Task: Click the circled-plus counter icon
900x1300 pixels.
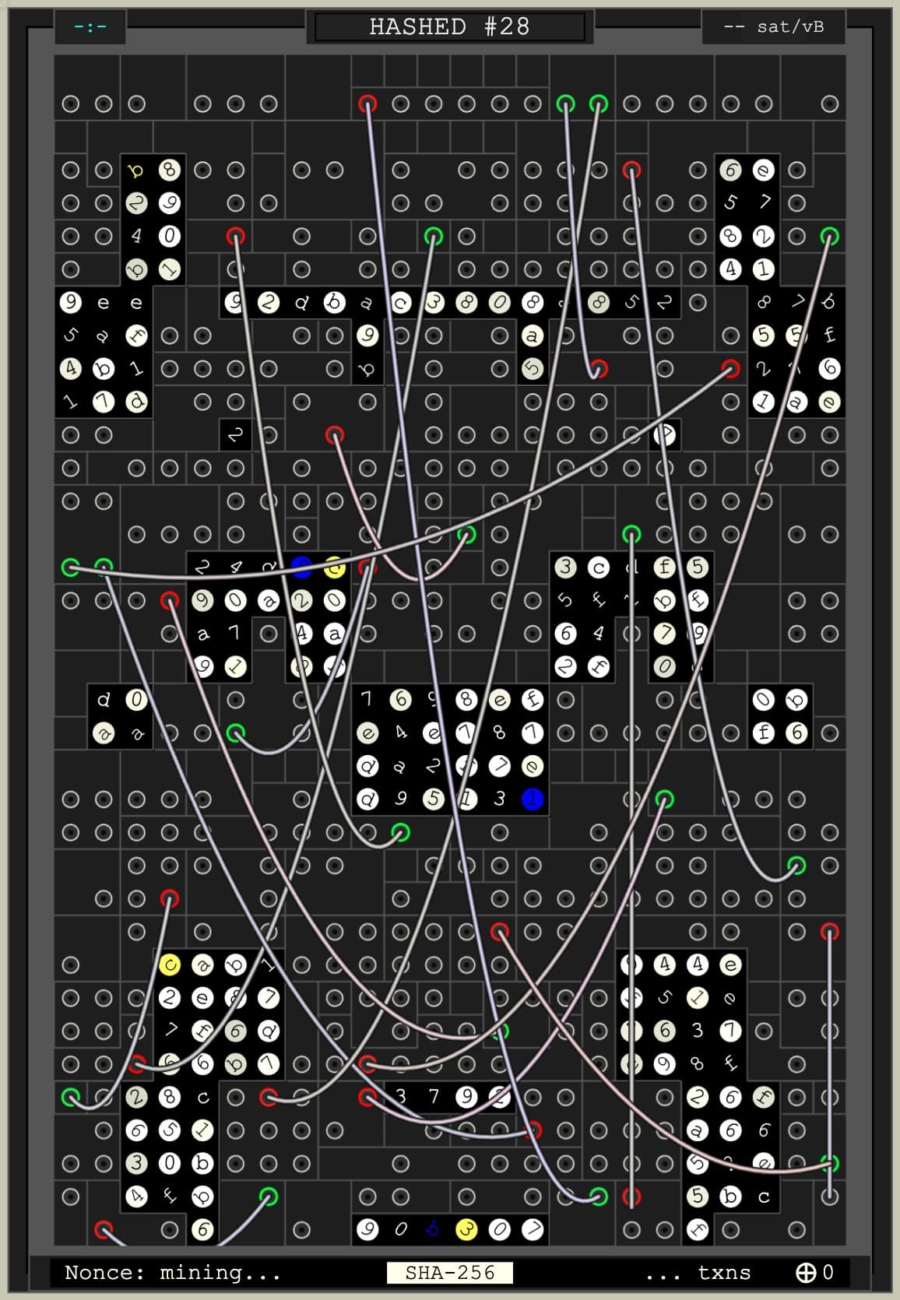Action: [806, 1273]
